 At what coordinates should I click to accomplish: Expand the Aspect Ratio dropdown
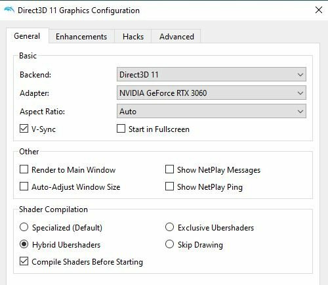click(211, 111)
